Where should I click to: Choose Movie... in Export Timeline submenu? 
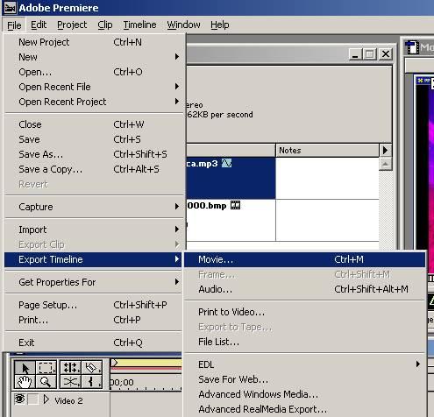click(305, 259)
